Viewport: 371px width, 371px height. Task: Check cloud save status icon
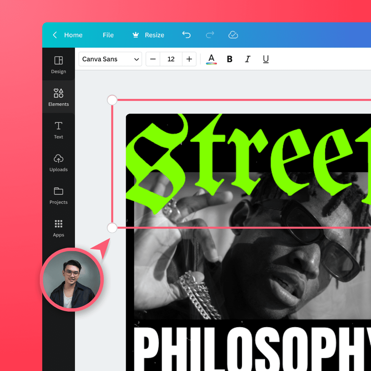click(x=233, y=35)
